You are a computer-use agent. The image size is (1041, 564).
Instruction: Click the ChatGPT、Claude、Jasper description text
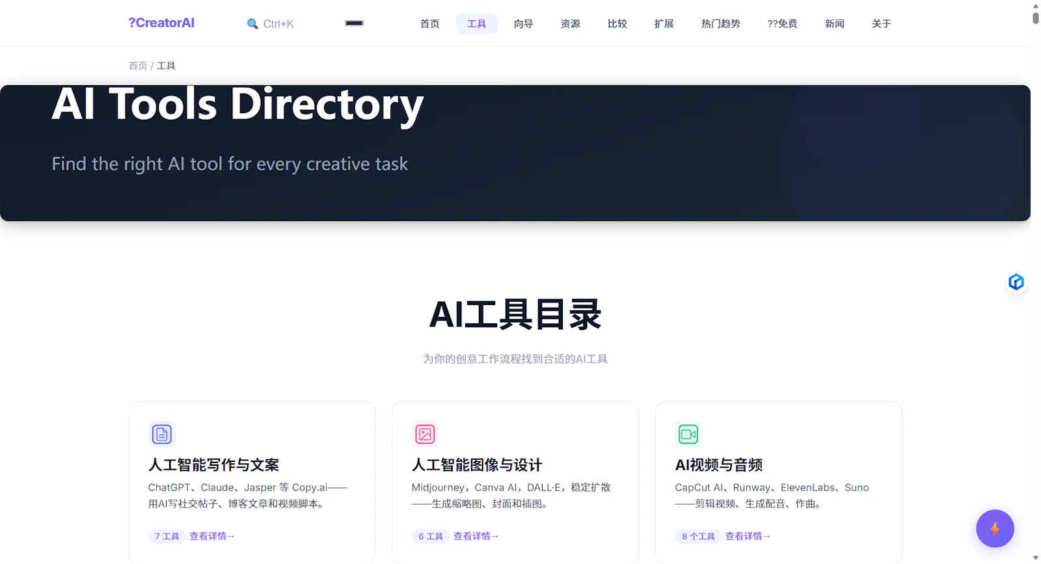click(248, 495)
